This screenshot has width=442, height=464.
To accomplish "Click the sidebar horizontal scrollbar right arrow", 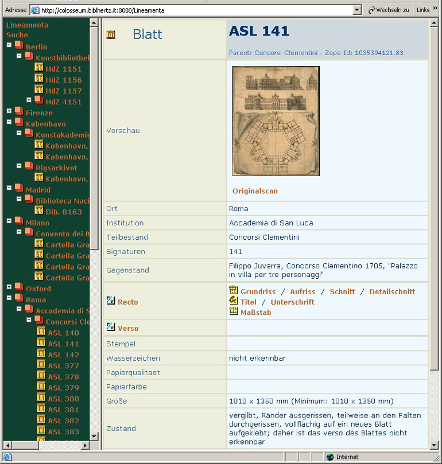I will click(85, 445).
